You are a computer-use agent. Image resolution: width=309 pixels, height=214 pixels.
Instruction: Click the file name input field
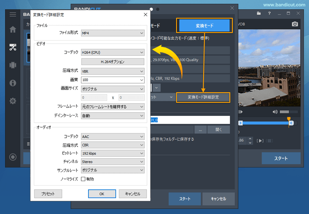click(190, 120)
